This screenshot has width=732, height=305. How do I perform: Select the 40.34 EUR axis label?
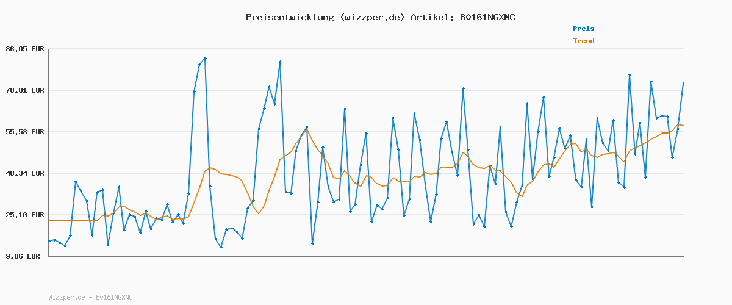click(x=25, y=173)
